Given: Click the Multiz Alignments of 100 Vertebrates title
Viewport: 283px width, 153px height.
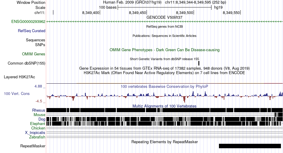Looking at the screenshot, I should pyautogui.click(x=164, y=106).
